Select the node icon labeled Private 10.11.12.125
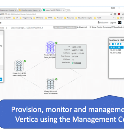124x132 pixels. 50,84
